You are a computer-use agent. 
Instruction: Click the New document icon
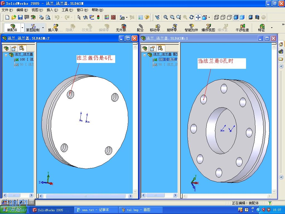coord(7,17)
